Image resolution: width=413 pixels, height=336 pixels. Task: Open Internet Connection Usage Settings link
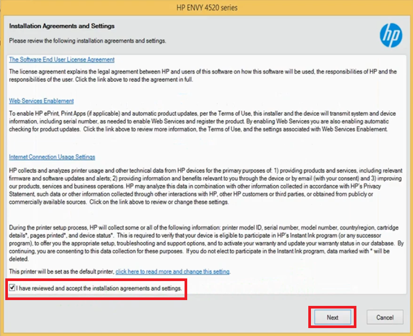click(52, 157)
